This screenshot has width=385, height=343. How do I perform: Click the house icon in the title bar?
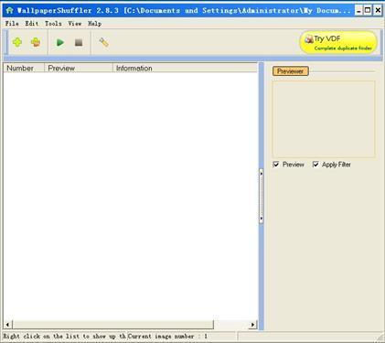9,10
